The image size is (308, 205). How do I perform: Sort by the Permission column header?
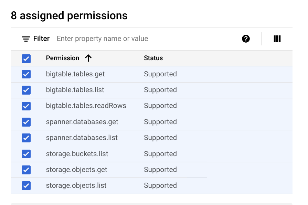(x=63, y=58)
